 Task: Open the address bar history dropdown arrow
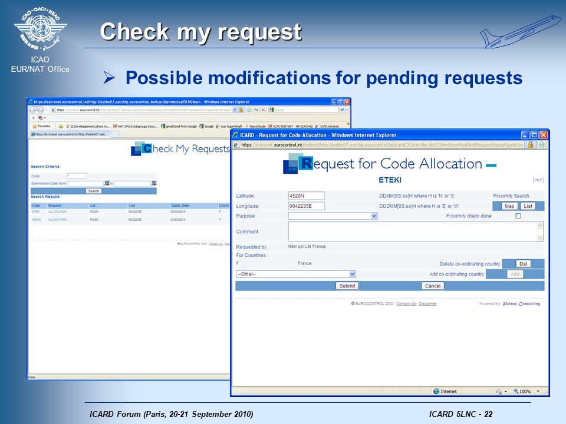click(x=235, y=110)
